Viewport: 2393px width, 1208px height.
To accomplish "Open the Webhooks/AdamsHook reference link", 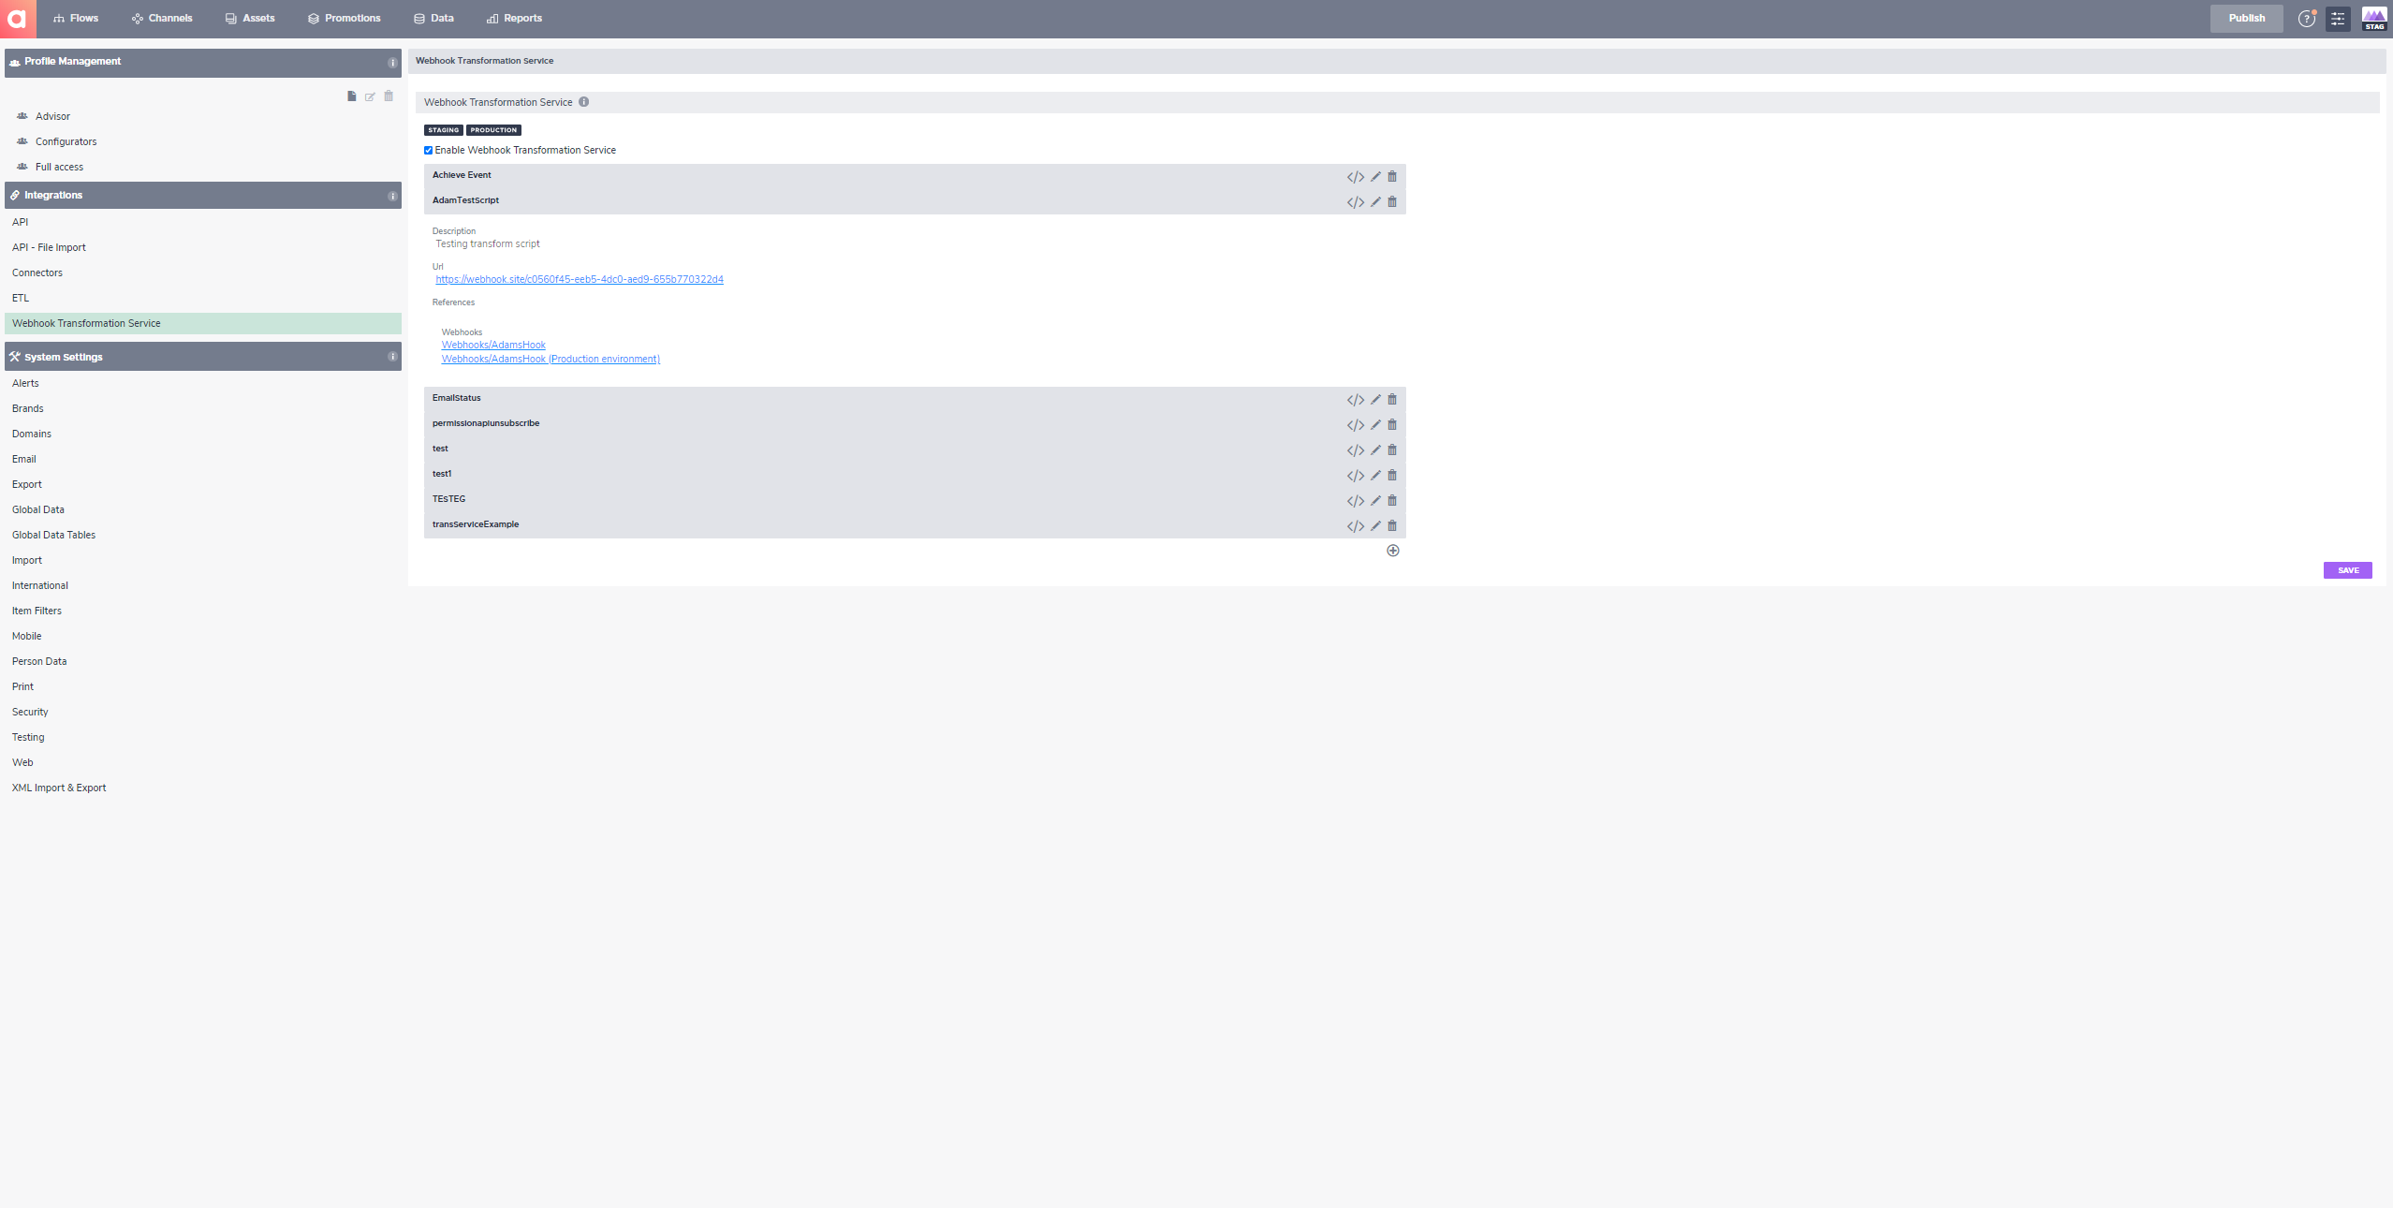I will [x=493, y=345].
